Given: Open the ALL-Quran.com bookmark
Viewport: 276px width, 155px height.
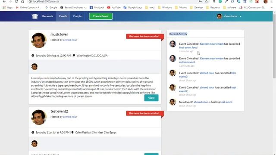Looking at the screenshot, I should pyautogui.click(x=252, y=8).
